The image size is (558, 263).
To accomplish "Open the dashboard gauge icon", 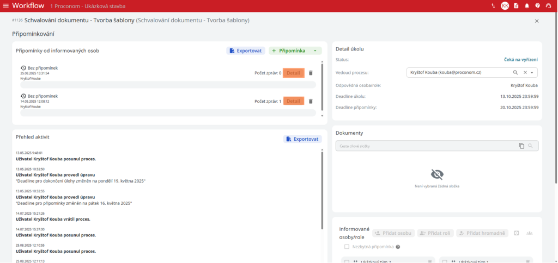I will tap(549, 6).
